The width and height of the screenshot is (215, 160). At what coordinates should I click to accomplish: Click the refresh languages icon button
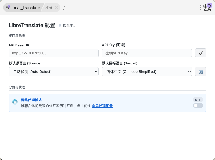(200, 72)
